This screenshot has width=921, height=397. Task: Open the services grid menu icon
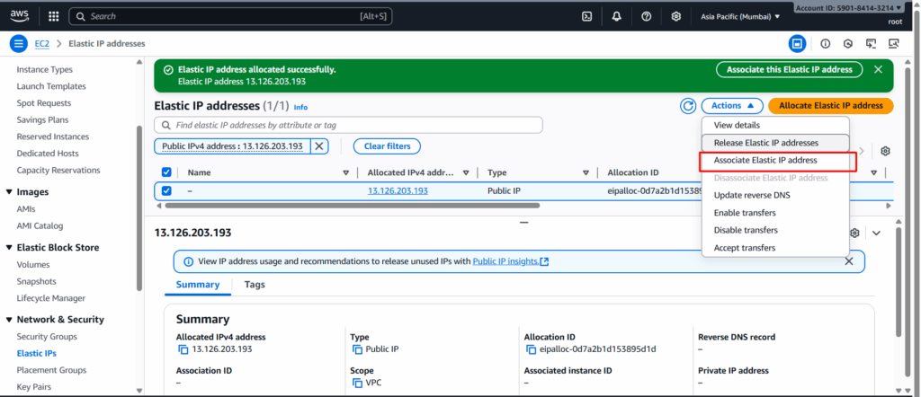[x=53, y=16]
